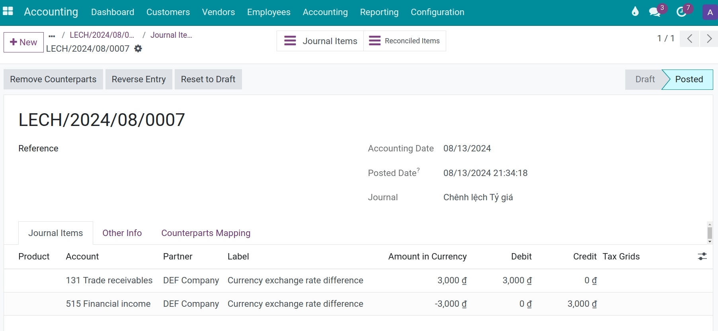Create a new entry with New button
The height and width of the screenshot is (331, 718).
[x=23, y=42]
